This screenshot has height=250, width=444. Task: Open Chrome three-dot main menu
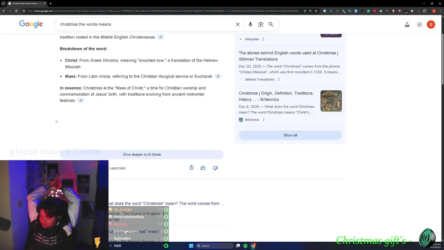[440, 11]
